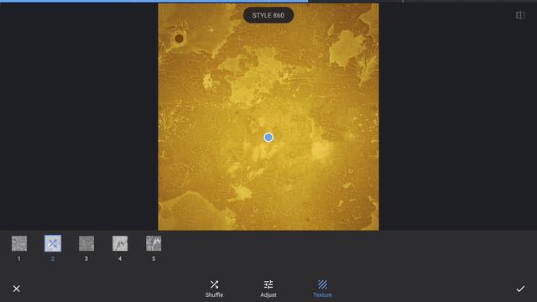Screen dimensions: 537x302
Task: Apply changes with the checkmark icon
Action: (520, 289)
